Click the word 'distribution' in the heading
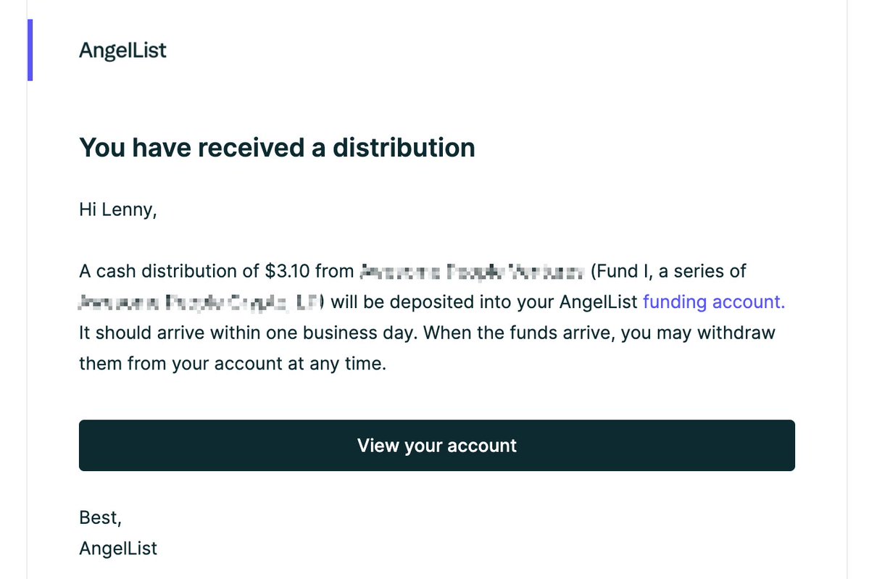 [x=404, y=148]
